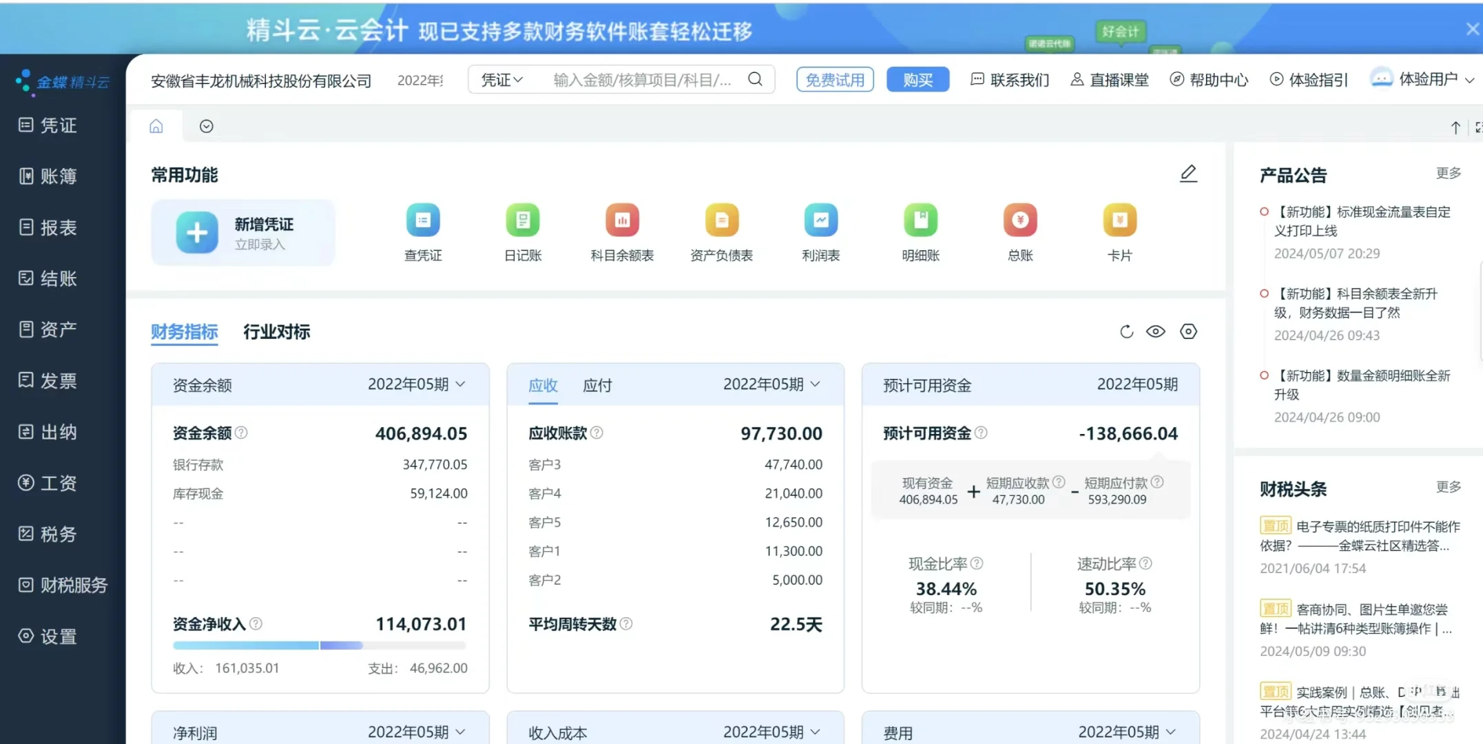Refresh the 财务指标 data
This screenshot has width=1483, height=744.
click(x=1126, y=331)
